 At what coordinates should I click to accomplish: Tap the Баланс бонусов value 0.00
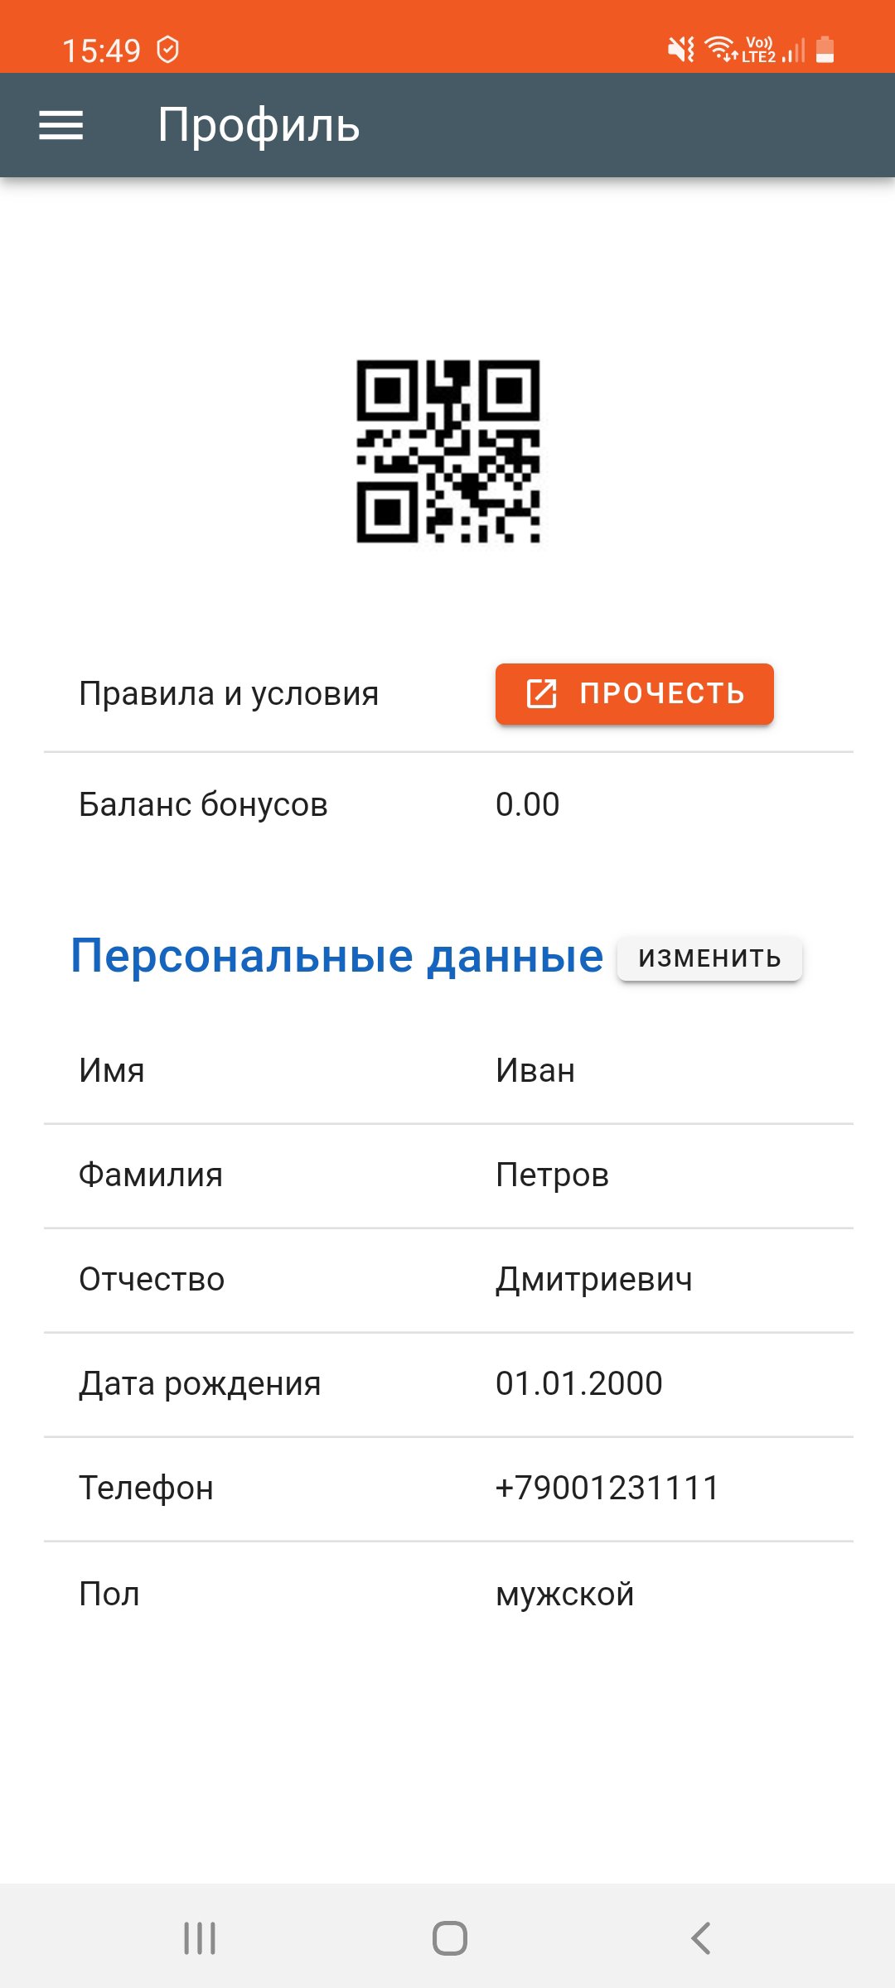pos(527,804)
